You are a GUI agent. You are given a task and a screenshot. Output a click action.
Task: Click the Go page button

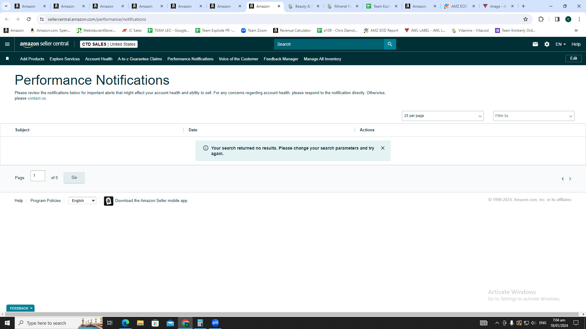74,178
